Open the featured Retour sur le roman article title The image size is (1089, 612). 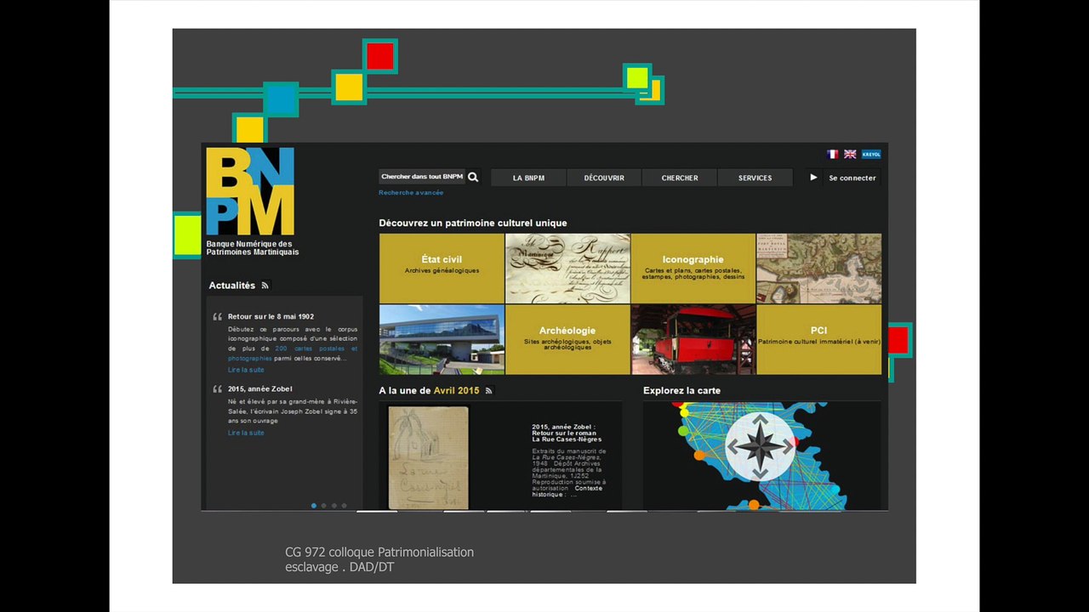(x=567, y=433)
